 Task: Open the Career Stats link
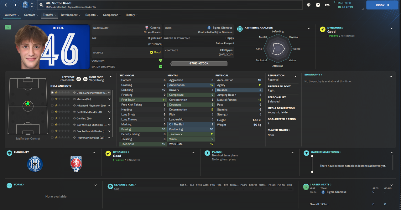point(320,185)
